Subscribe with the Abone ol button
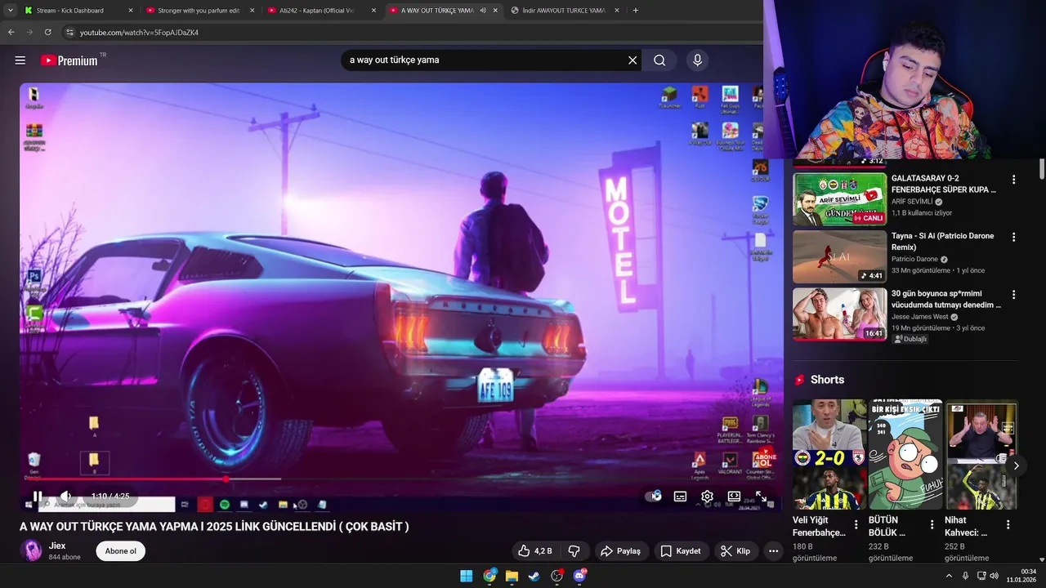1046x588 pixels. coord(121,551)
